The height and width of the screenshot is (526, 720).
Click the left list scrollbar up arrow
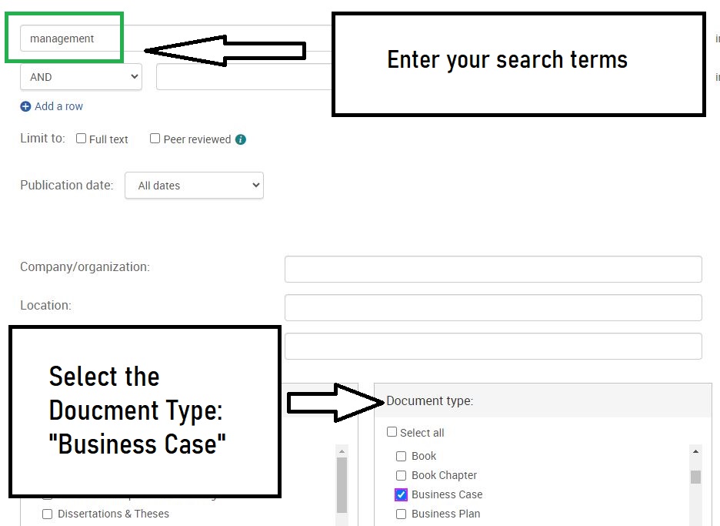(x=342, y=451)
